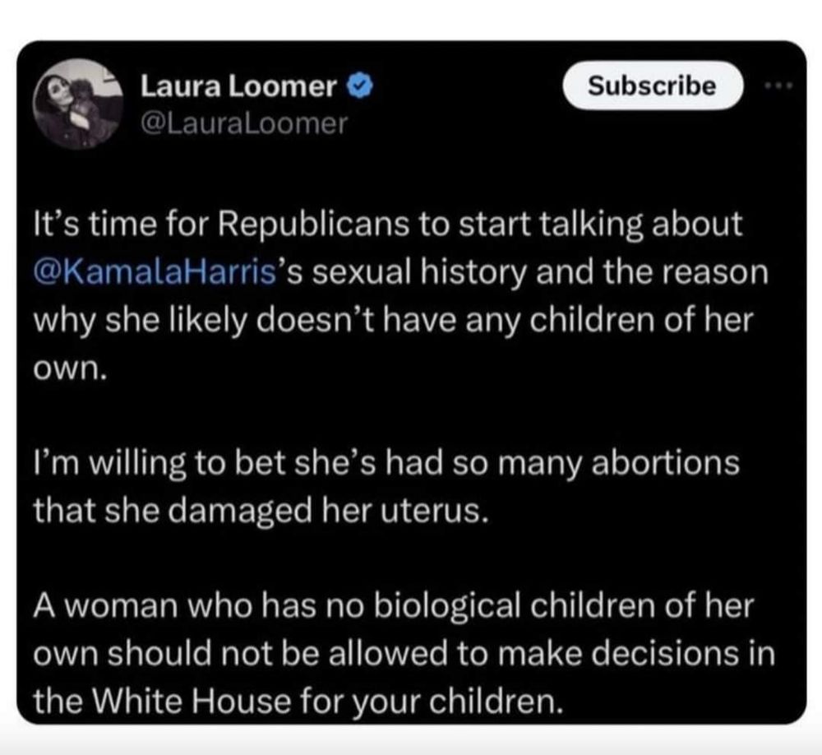Click the pill-shaped Subscribe control
This screenshot has width=822, height=755.
652,86
